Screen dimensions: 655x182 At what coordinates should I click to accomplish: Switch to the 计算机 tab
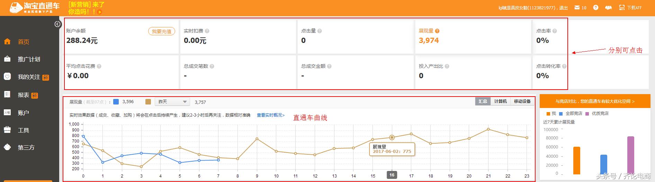pyautogui.click(x=500, y=101)
